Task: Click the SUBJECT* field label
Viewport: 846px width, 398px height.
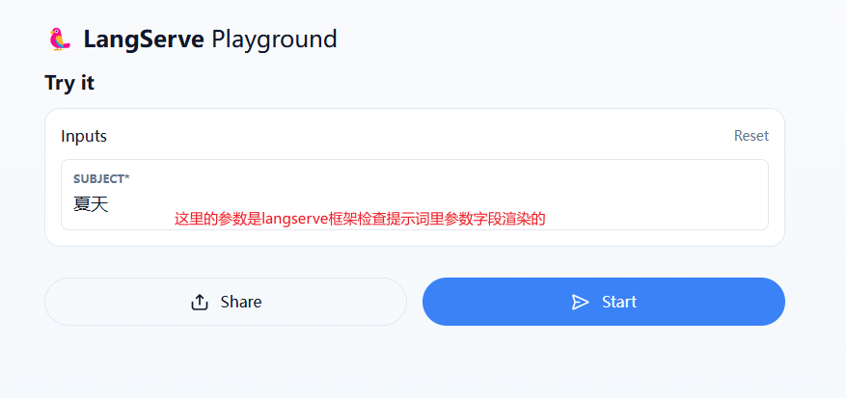Action: coord(101,178)
